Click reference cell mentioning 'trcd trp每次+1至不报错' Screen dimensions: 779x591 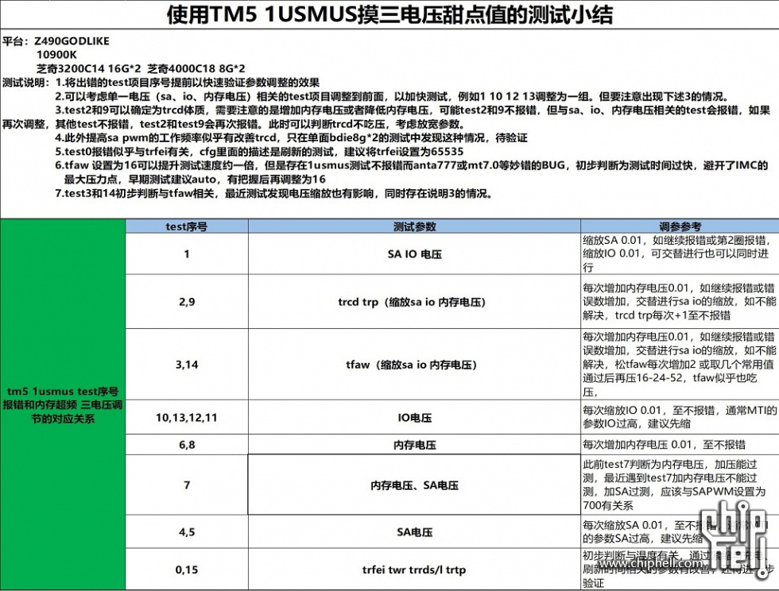pos(680,302)
